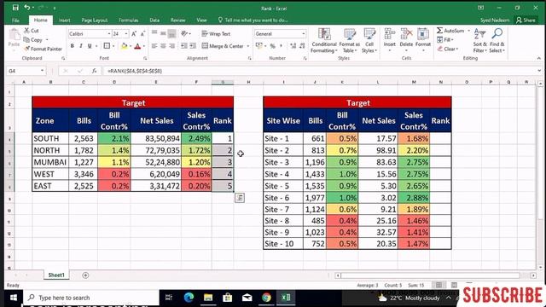Click the Share button
This screenshot has height=307, width=546.
(526, 20)
